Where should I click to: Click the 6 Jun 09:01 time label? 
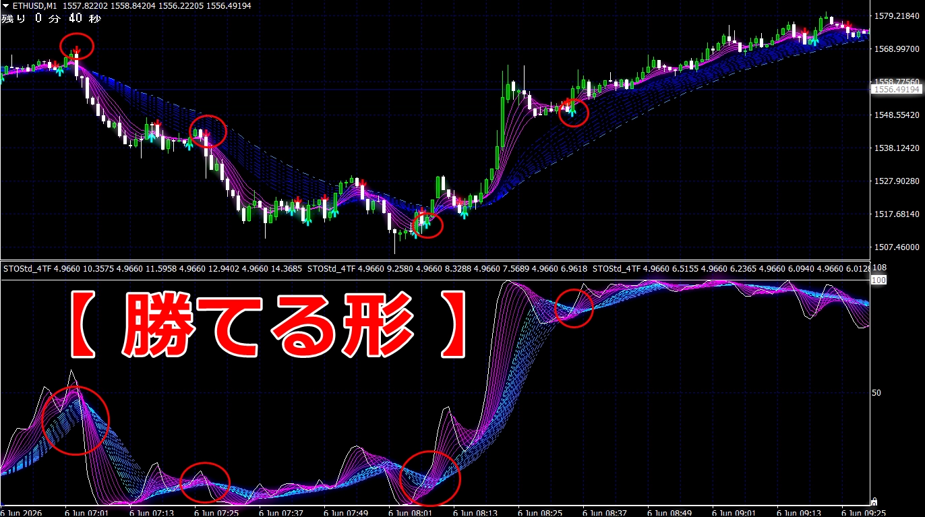(735, 512)
